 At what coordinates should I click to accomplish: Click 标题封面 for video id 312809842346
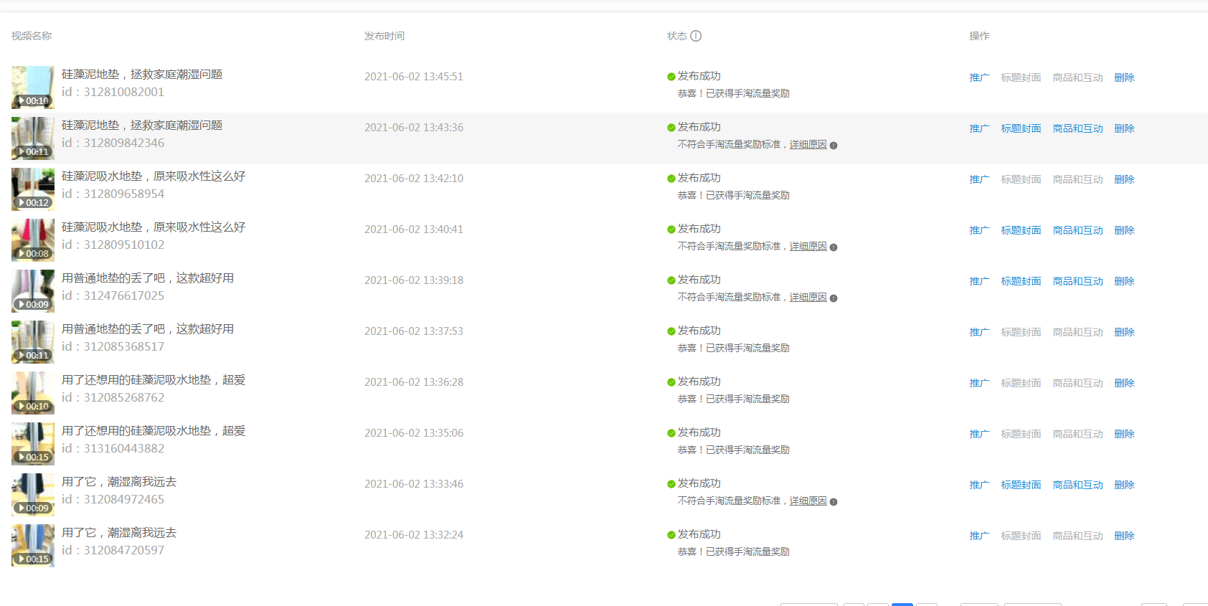coord(1021,128)
